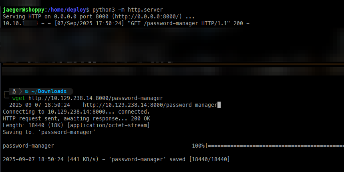Click the 'Saving to: password-manager' line
Screen dimensions: 344x172
click(49, 132)
